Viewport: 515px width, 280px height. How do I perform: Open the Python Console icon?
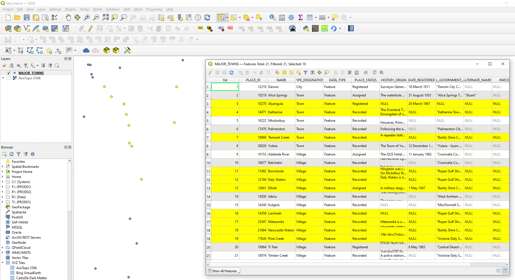(x=306, y=28)
